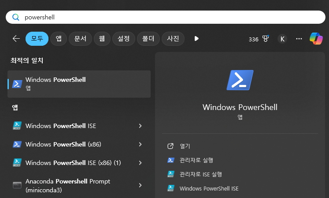The width and height of the screenshot is (329, 198).
Task: Select the 사진 filter tab
Action: [173, 39]
